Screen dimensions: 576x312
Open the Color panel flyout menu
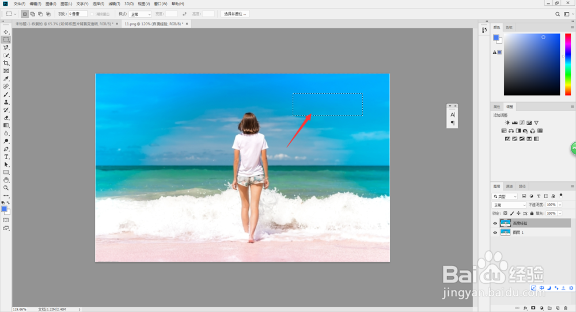click(x=572, y=27)
